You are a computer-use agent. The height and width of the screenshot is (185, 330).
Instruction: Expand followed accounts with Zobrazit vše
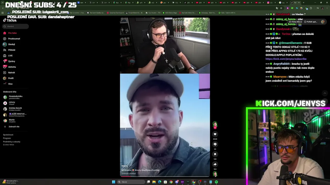point(12,127)
